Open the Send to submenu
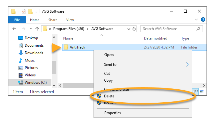The width and height of the screenshot is (214, 128). point(143,65)
